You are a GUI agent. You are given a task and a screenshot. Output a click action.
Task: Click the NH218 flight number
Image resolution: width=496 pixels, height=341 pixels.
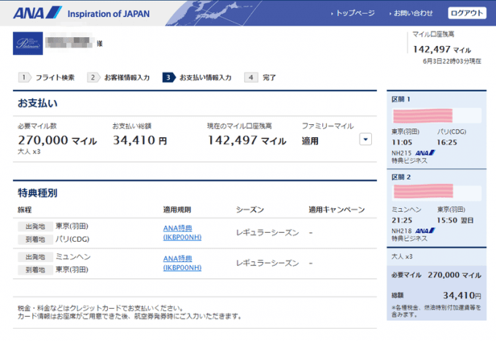pos(401,231)
